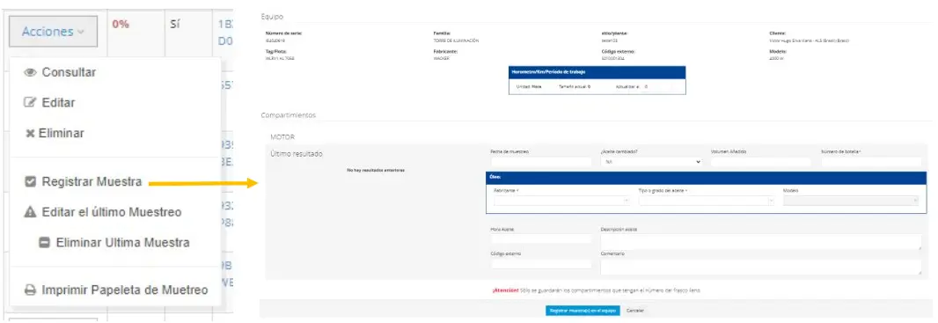Viewport: 938px width, 323px height.
Task: Focus the Descripción aceite text area
Action: coord(761,241)
